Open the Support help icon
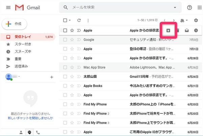Screen dimensions: 203x136 click(189, 7)
